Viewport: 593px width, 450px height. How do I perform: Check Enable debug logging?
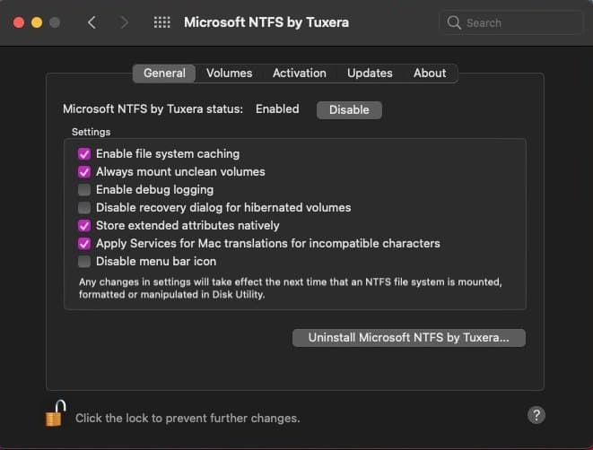click(x=84, y=190)
